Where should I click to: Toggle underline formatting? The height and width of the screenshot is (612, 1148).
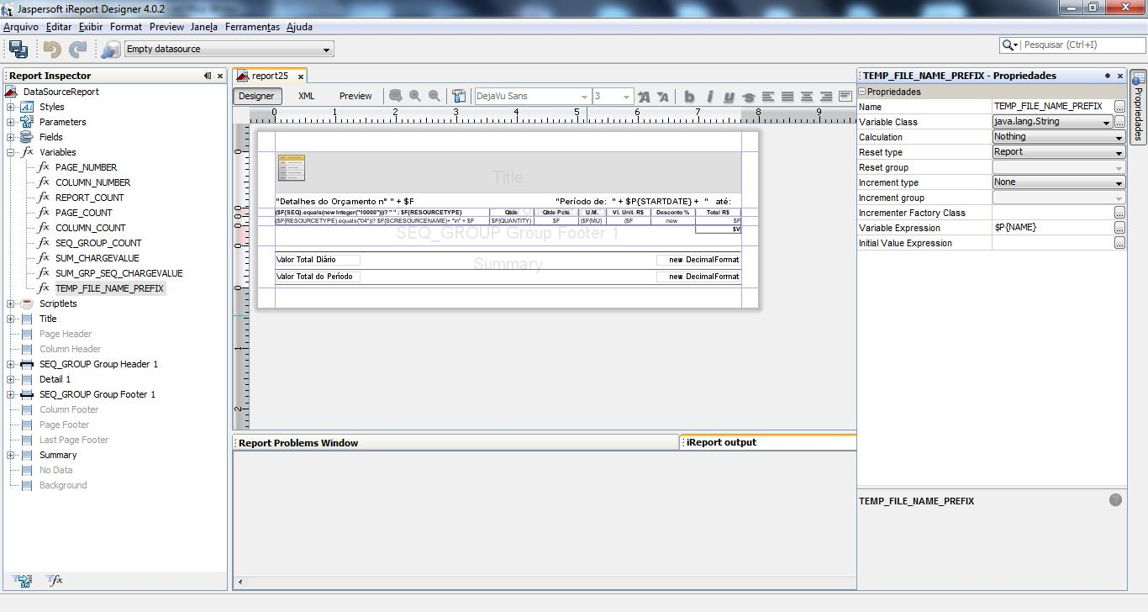point(729,97)
